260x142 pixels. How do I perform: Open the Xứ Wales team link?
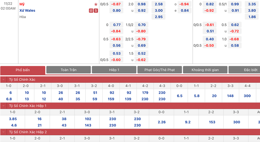27,11
